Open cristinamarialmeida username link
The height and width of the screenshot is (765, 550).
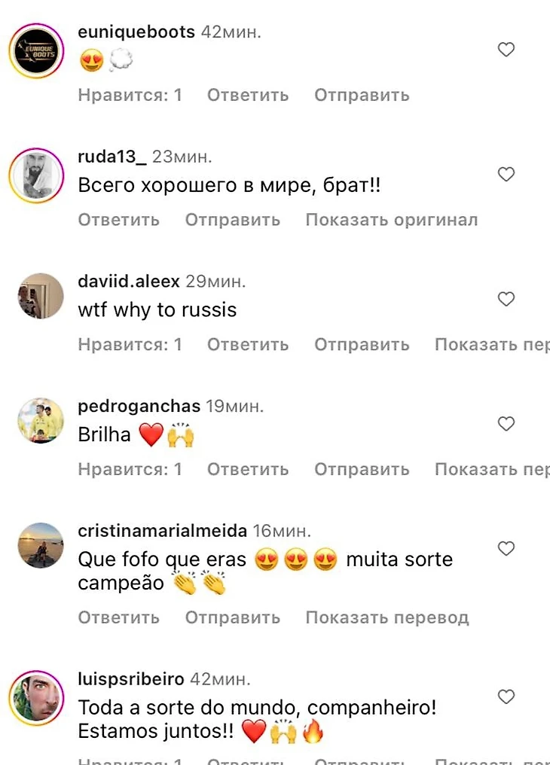point(163,531)
